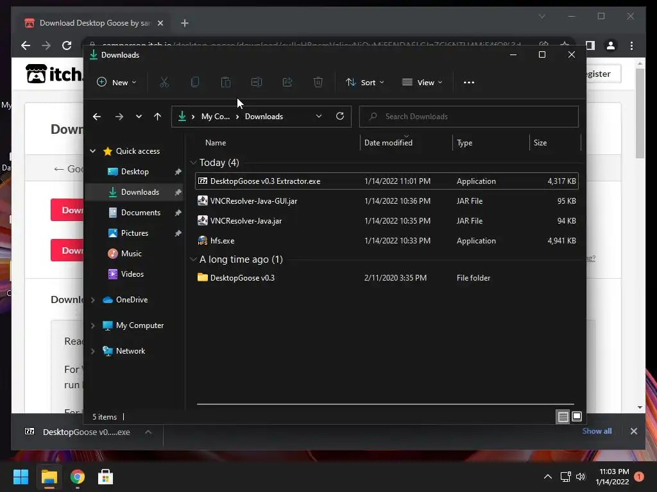
Task: Open the New item menu
Action: click(x=117, y=83)
